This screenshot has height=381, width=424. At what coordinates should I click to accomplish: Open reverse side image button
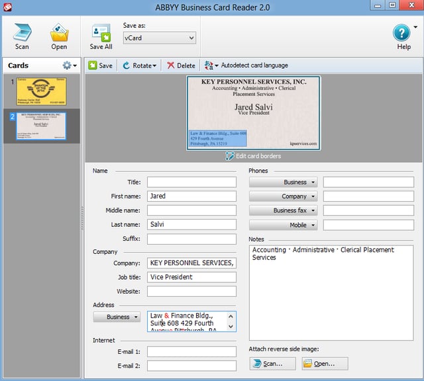pyautogui.click(x=325, y=364)
